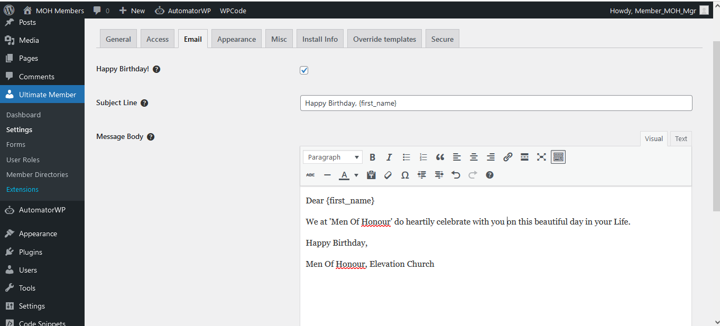Open the Plugins admin menu
This screenshot has height=326, width=720.
(x=31, y=252)
